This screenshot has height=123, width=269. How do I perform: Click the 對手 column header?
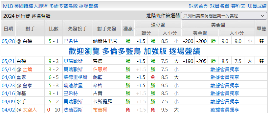[x=30, y=29]
